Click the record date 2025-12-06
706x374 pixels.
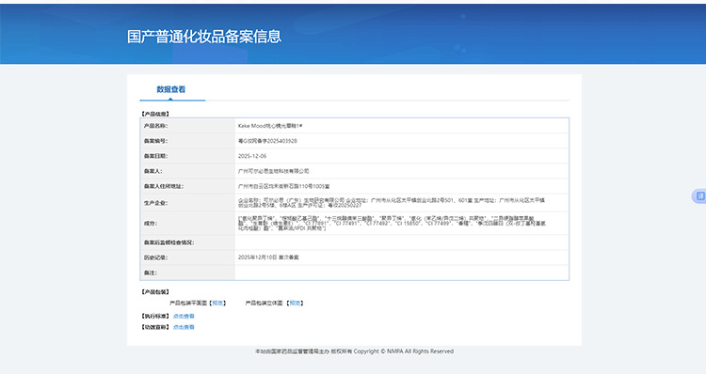[x=252, y=156]
